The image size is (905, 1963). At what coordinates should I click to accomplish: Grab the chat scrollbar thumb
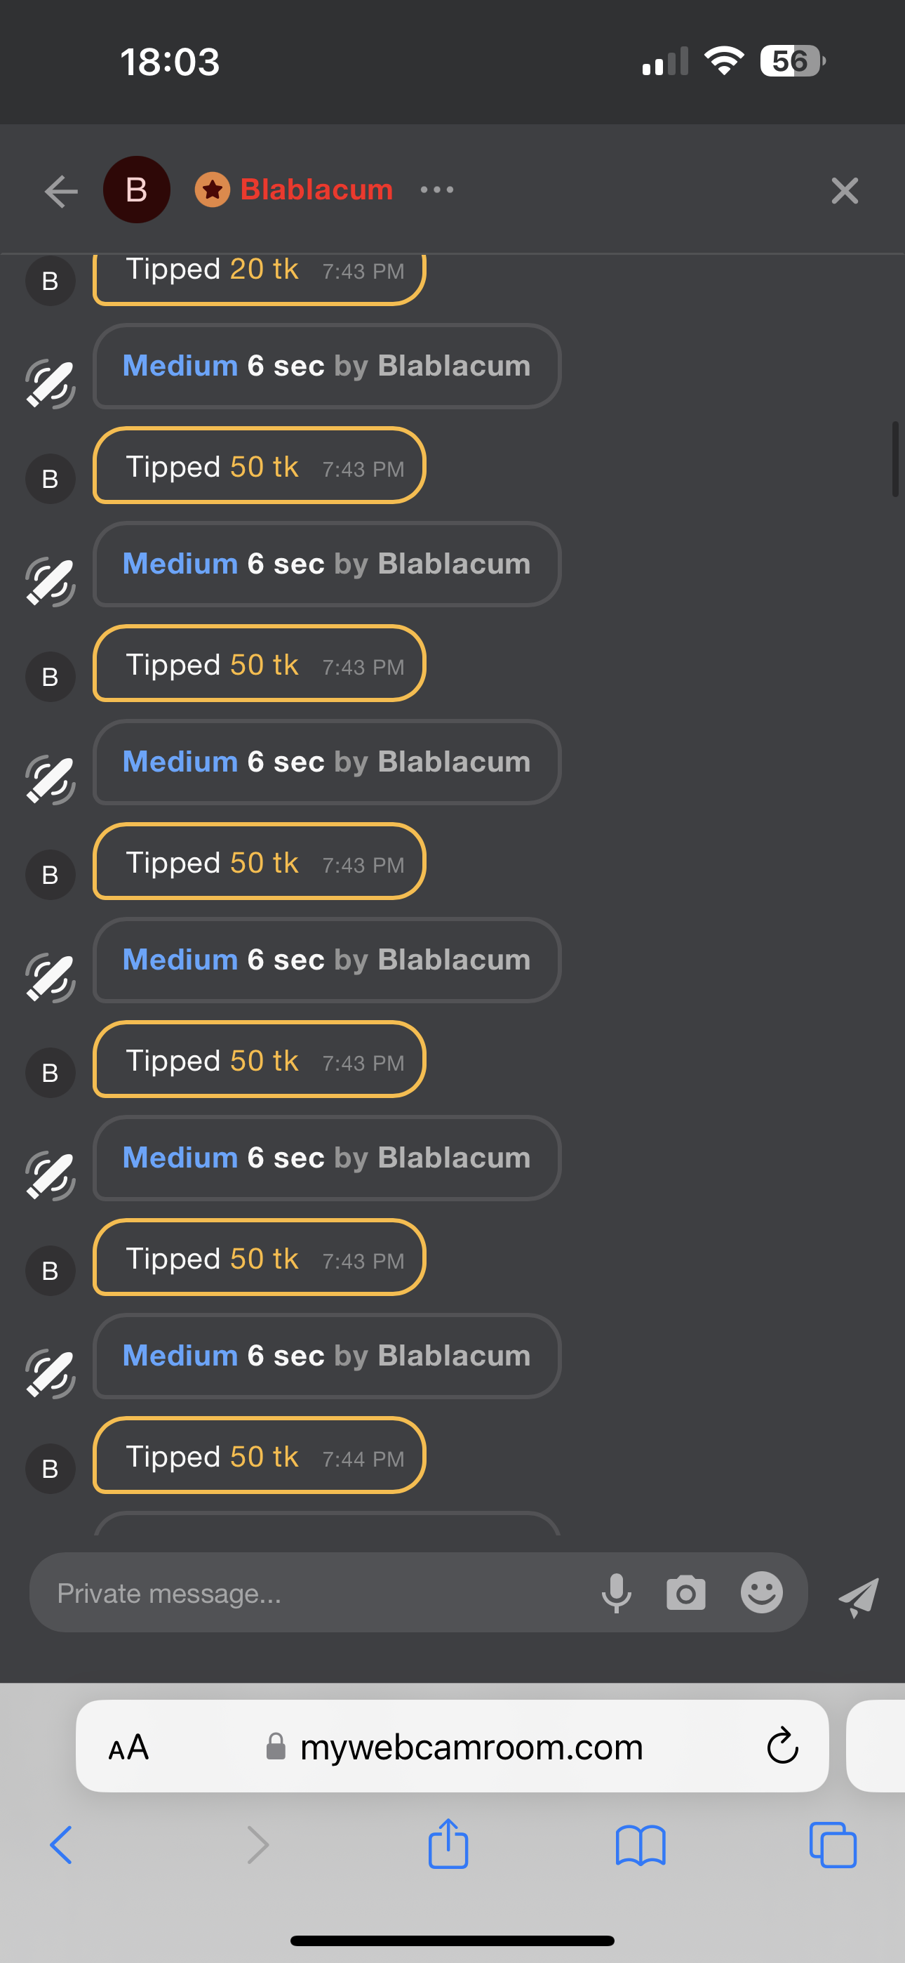click(x=895, y=459)
